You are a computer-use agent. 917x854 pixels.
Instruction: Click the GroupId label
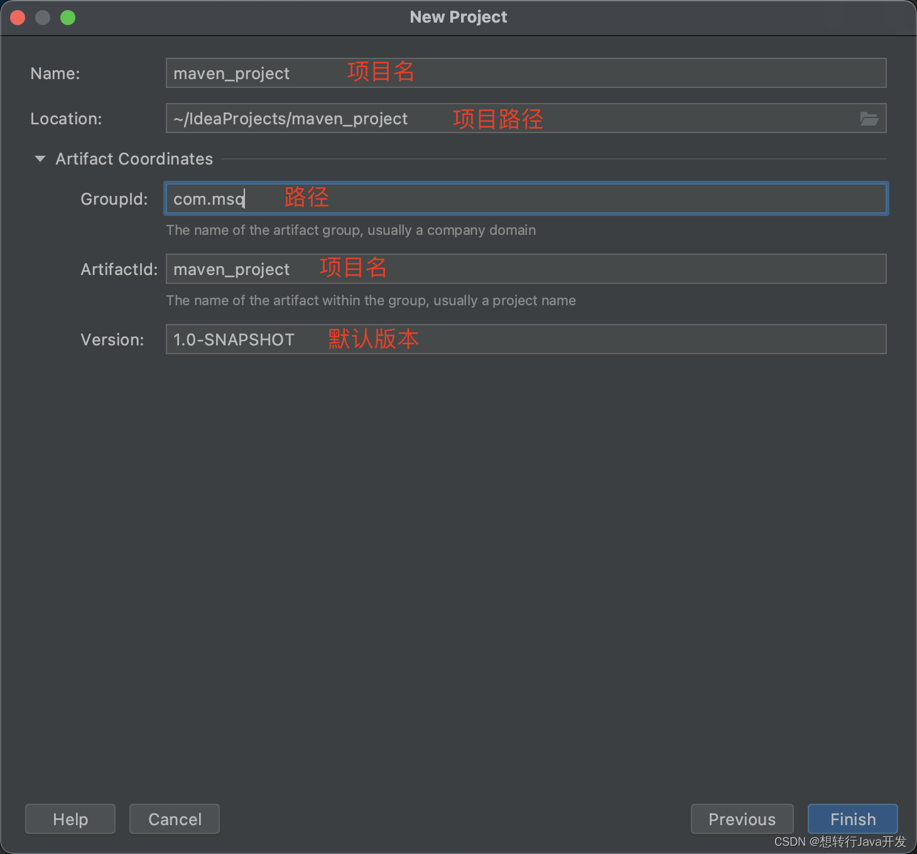point(114,199)
